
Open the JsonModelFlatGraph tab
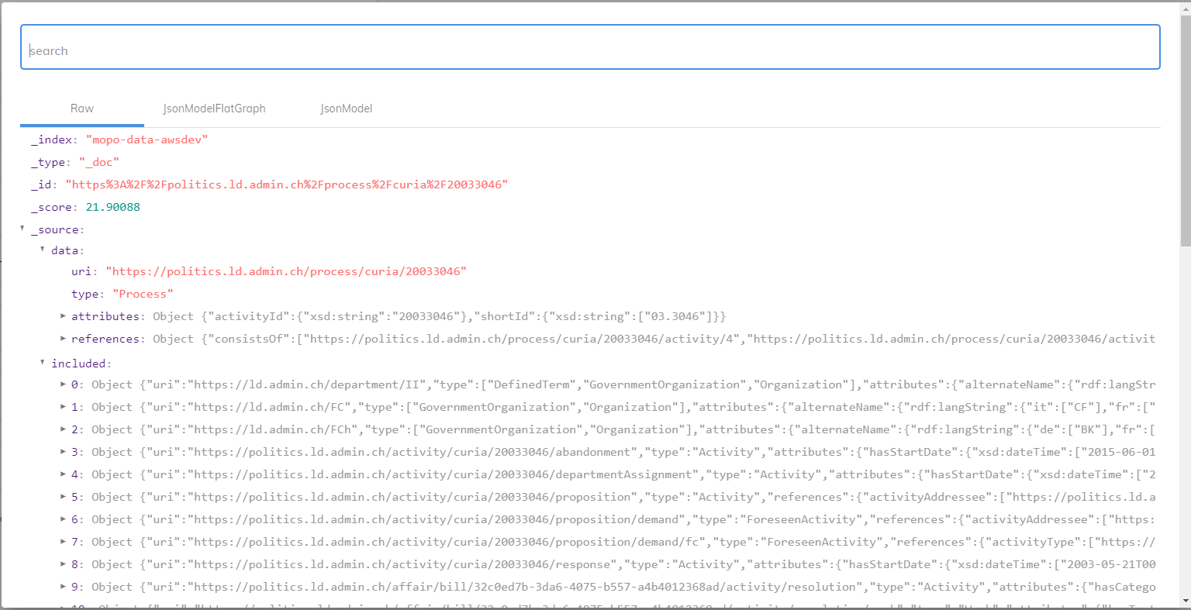pos(215,109)
